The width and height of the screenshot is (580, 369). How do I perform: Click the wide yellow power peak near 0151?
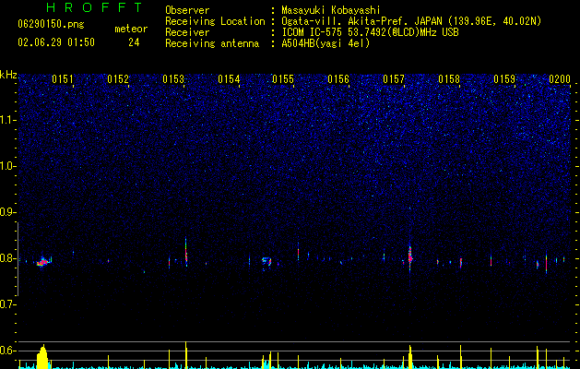pyautogui.click(x=43, y=357)
